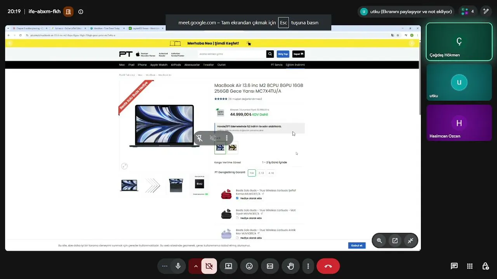The image size is (497, 279).
Task: Reload the shared browser page
Action: [x=20, y=35]
